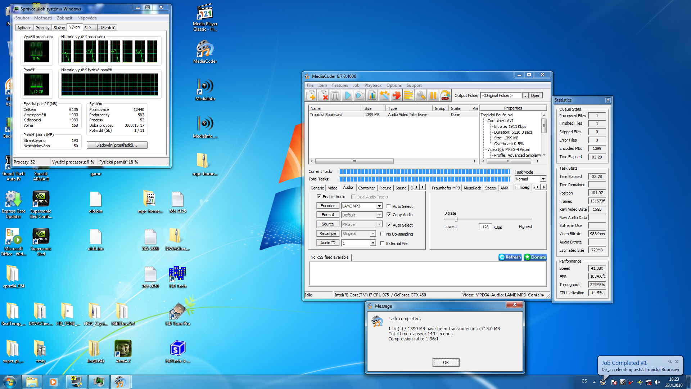Open the Windows Start orb
This screenshot has height=389, width=691.
(x=10, y=382)
